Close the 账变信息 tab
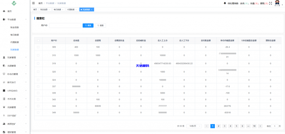 click(49, 10)
